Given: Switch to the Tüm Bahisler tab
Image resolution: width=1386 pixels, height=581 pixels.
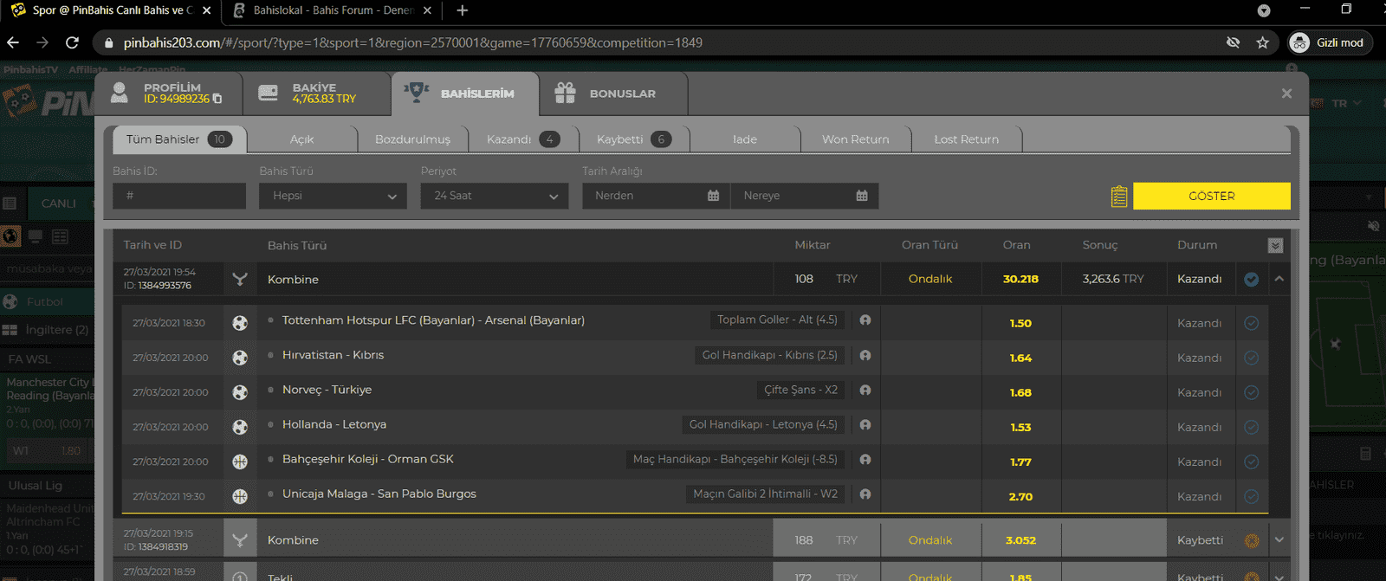Looking at the screenshot, I should 178,139.
